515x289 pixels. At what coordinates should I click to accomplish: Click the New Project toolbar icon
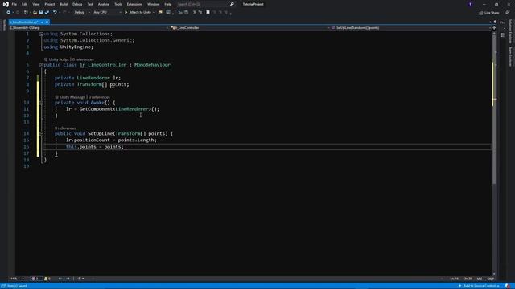[x=26, y=13]
